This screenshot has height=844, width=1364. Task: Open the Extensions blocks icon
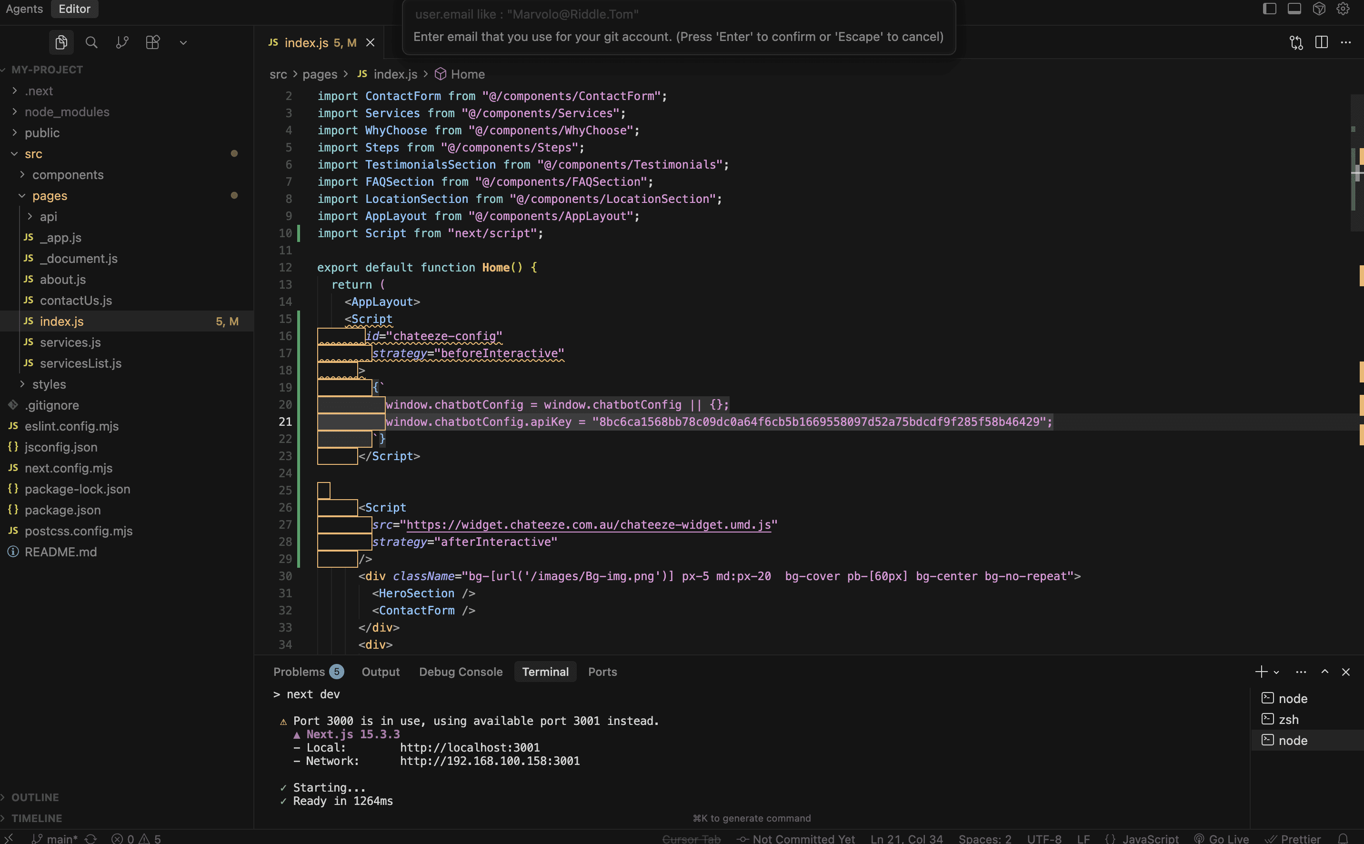tap(152, 42)
